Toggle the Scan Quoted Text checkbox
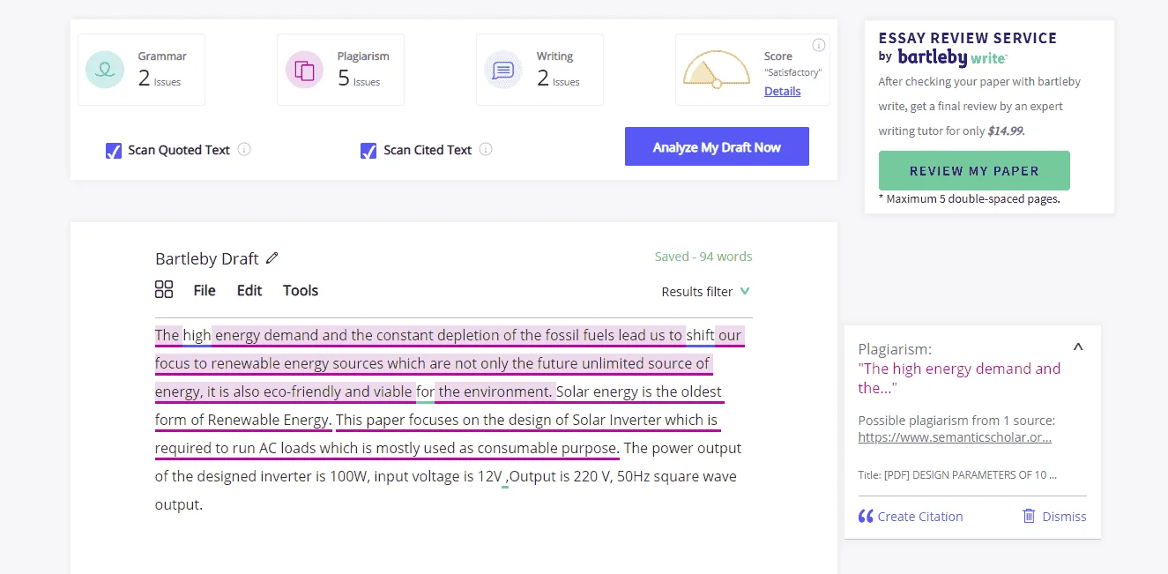1168x574 pixels. coord(114,150)
